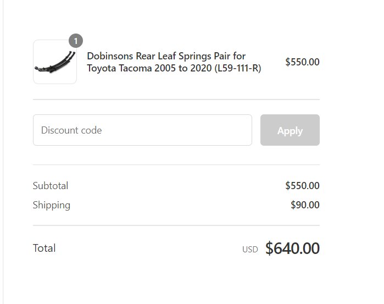Image resolution: width=384 pixels, height=304 pixels.
Task: Click inside the Discount code field
Action: point(142,130)
